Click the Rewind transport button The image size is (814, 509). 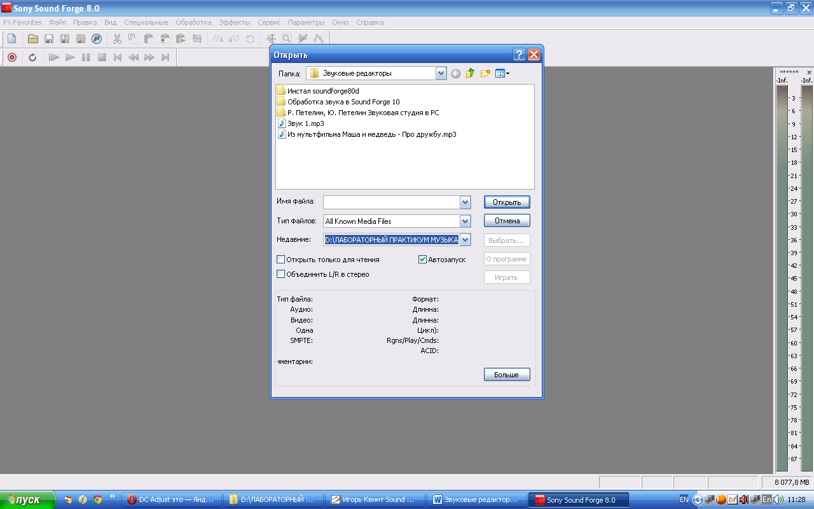pyautogui.click(x=134, y=57)
